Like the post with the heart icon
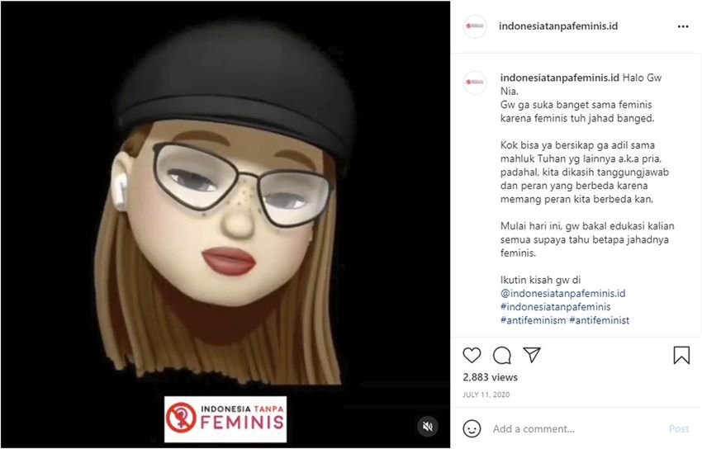This screenshot has width=702, height=449. pyautogui.click(x=472, y=355)
